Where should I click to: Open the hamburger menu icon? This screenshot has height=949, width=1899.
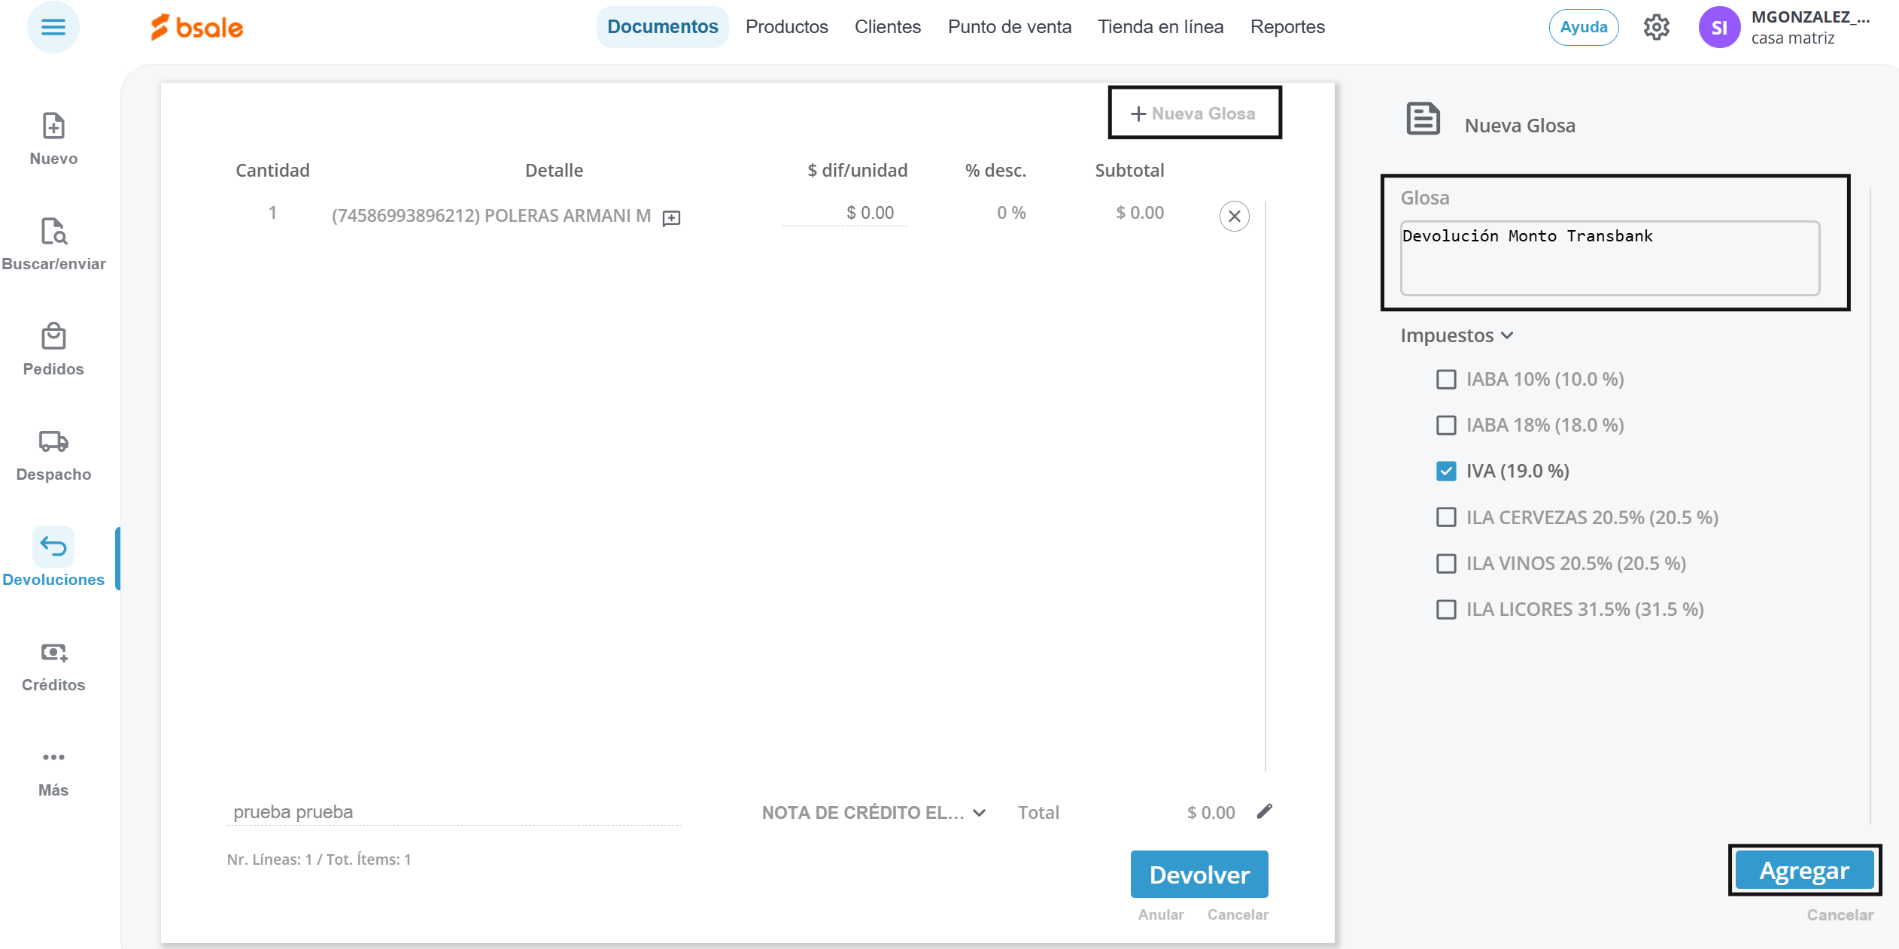click(x=53, y=28)
